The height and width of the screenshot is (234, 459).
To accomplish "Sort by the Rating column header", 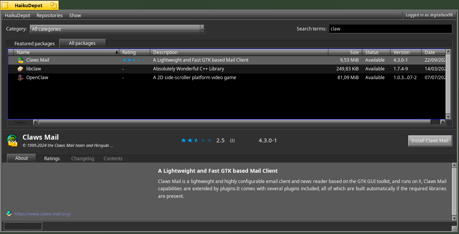I will coord(135,53).
